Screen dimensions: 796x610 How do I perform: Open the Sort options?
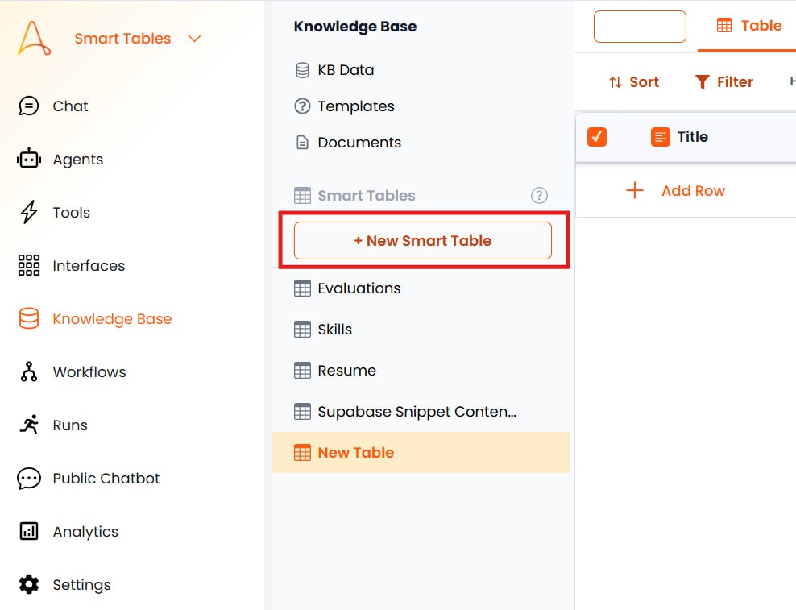click(634, 81)
